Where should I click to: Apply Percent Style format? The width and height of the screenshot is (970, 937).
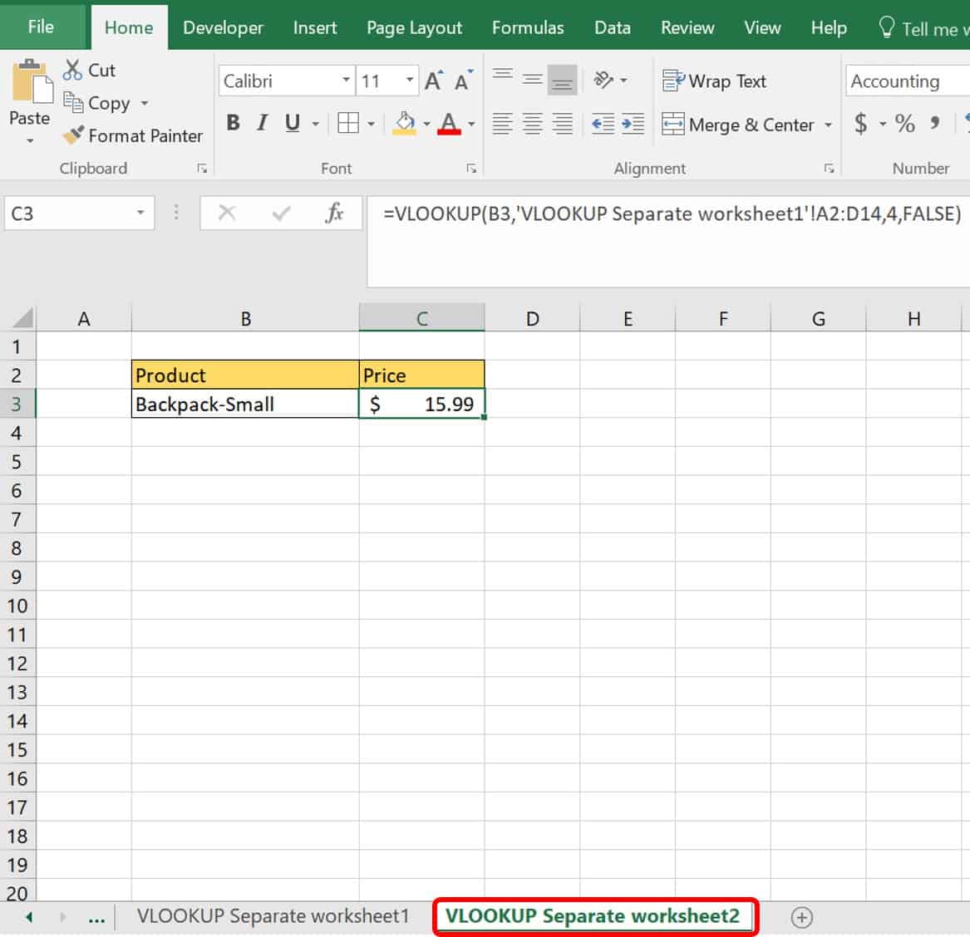pos(904,124)
